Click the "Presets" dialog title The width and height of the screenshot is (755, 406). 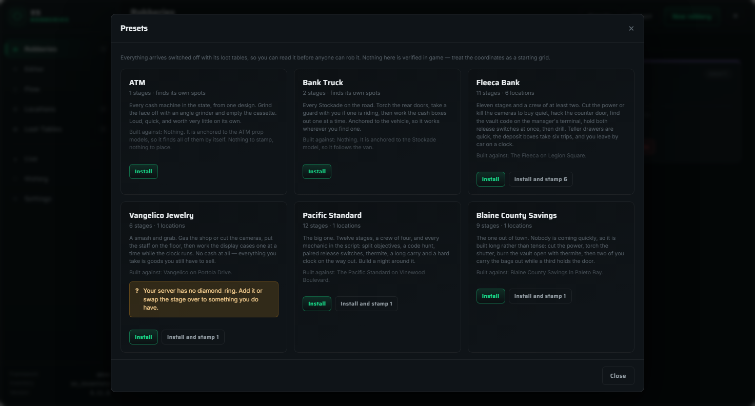pyautogui.click(x=134, y=28)
